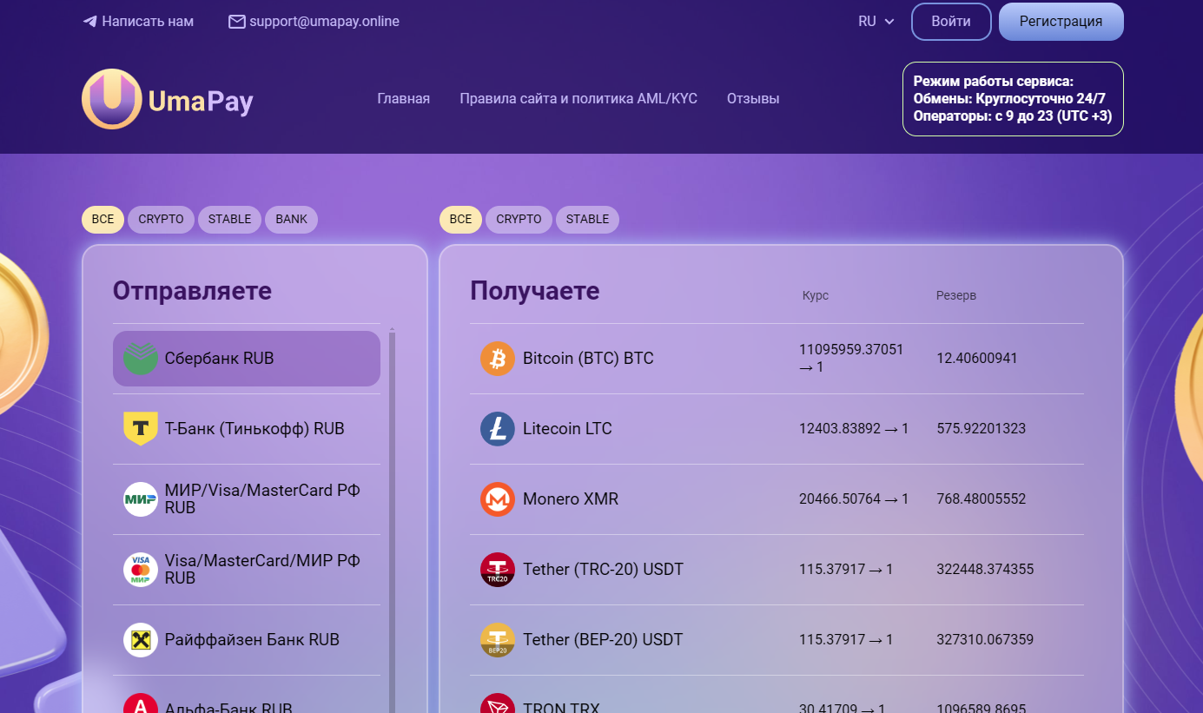This screenshot has width=1203, height=713.
Task: Click the Litecoin blue coin icon
Action: [498, 429]
